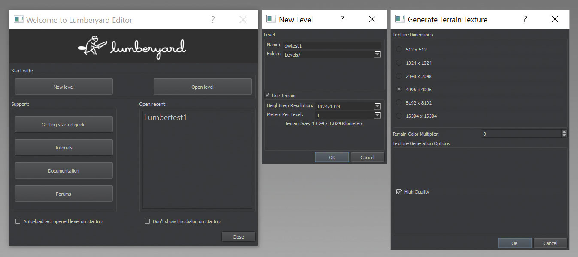Click Close in Welcome to Lumberyard dialog

tap(238, 236)
